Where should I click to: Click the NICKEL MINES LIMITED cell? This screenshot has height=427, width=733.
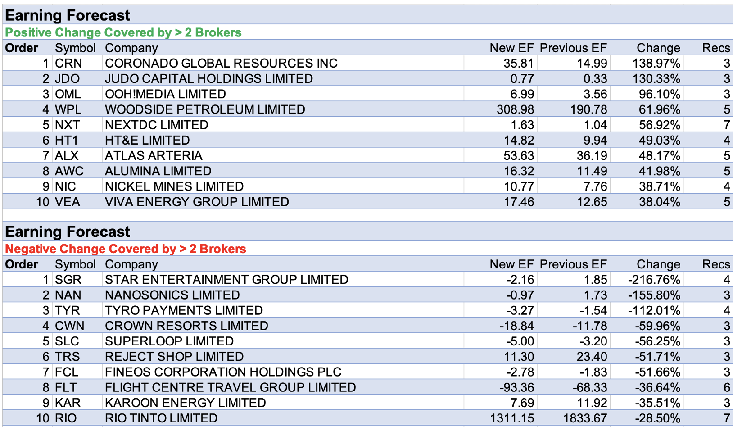coord(174,186)
